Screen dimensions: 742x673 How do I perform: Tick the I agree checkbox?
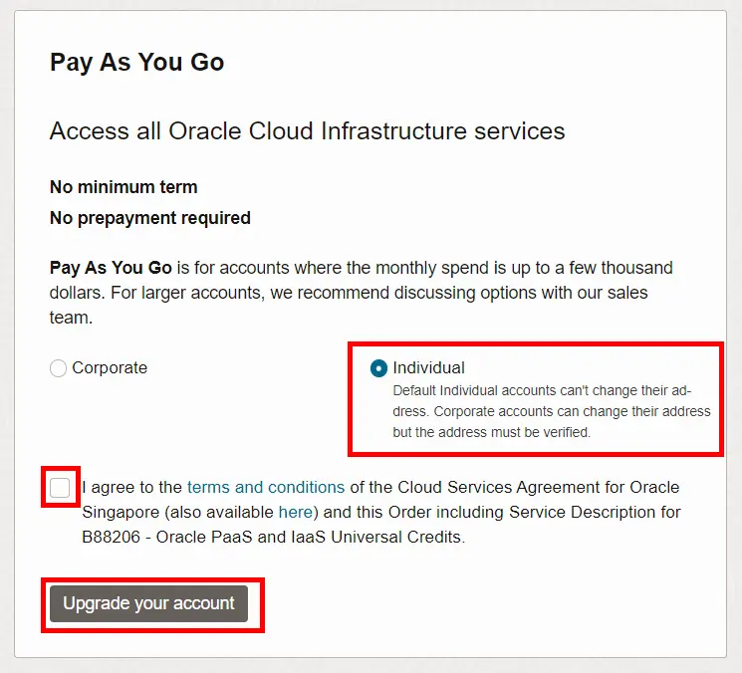(60, 488)
